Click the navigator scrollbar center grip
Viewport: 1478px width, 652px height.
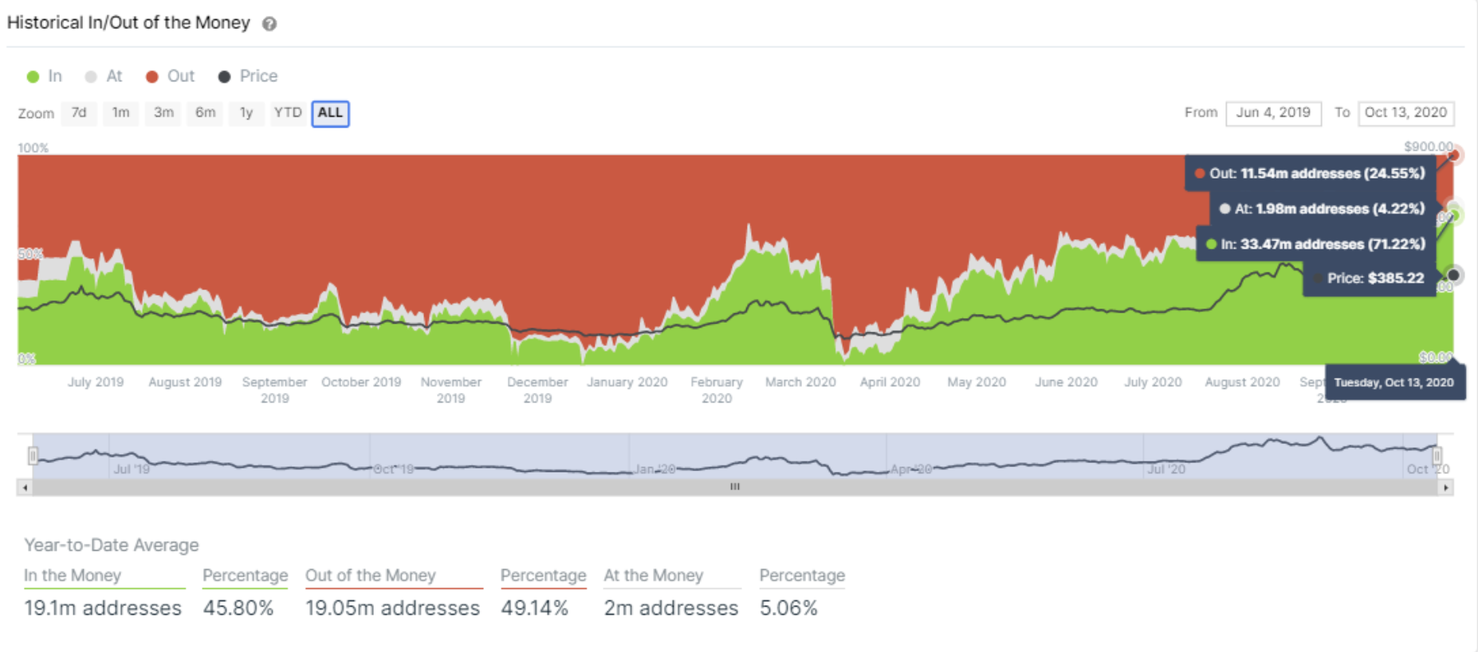pyautogui.click(x=734, y=487)
